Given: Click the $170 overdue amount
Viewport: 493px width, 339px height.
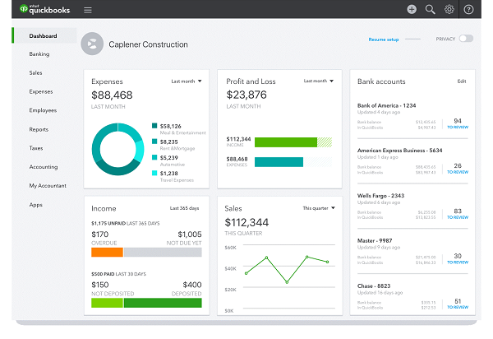Looking at the screenshot, I should pyautogui.click(x=99, y=235).
